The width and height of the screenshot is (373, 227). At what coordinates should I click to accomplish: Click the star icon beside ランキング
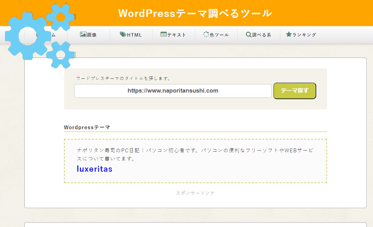pos(289,34)
